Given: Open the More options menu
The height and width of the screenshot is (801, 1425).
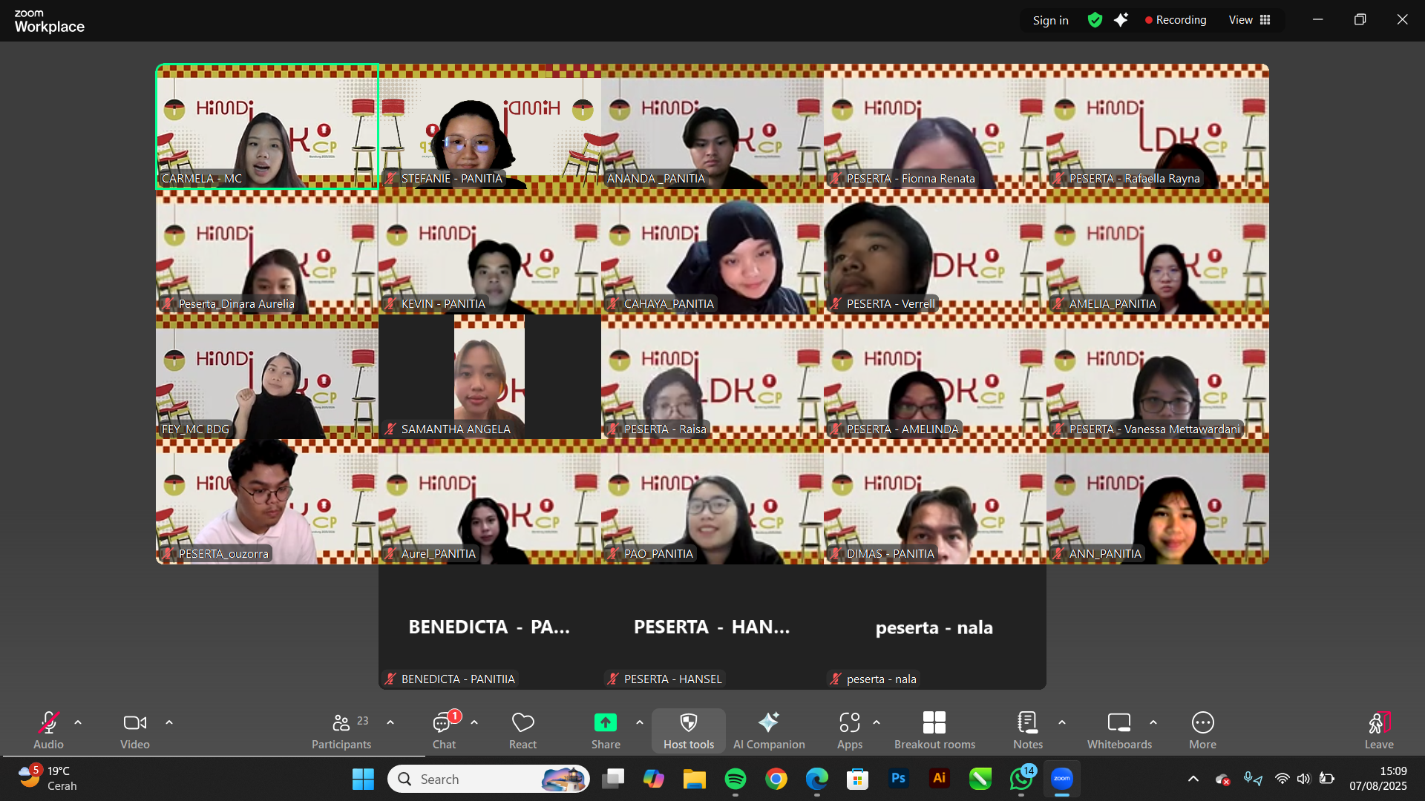Looking at the screenshot, I should (1202, 731).
